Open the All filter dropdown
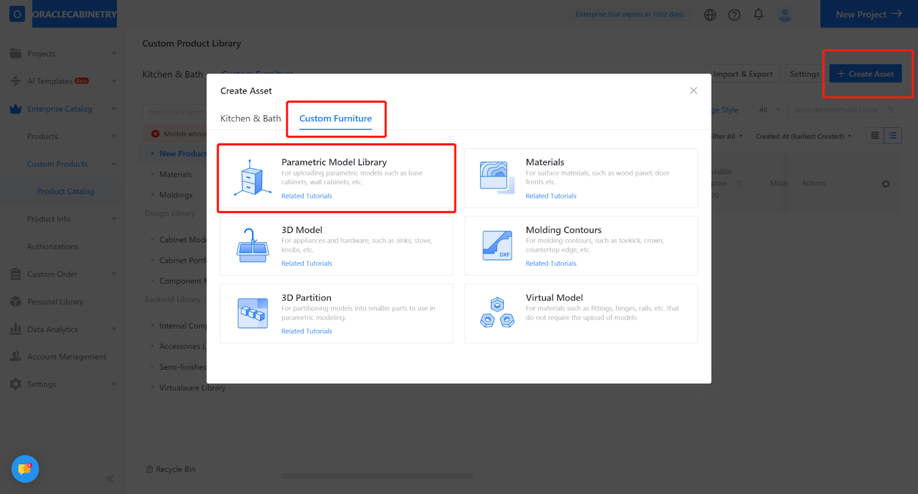This screenshot has height=494, width=918. click(x=770, y=110)
